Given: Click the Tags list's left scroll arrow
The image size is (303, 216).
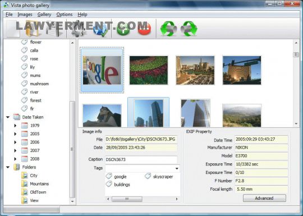Looking at the screenshot, I should point(108,199).
